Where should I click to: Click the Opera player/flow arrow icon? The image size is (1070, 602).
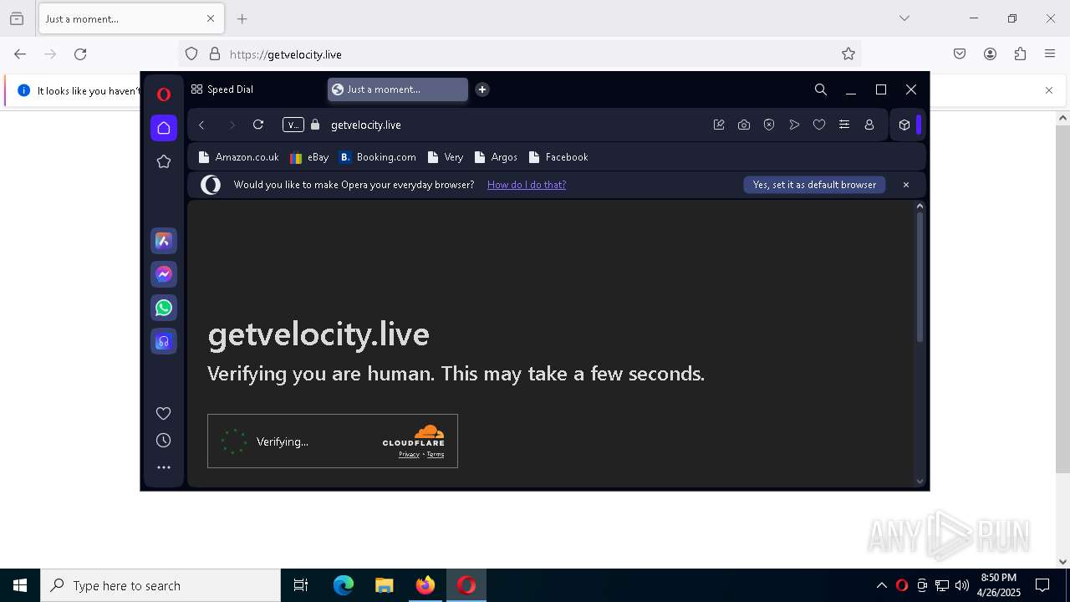794,125
